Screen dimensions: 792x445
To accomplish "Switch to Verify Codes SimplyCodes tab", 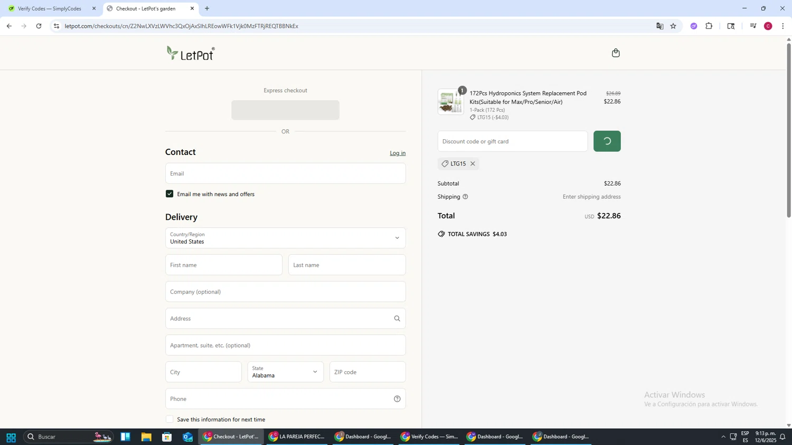I will click(50, 8).
